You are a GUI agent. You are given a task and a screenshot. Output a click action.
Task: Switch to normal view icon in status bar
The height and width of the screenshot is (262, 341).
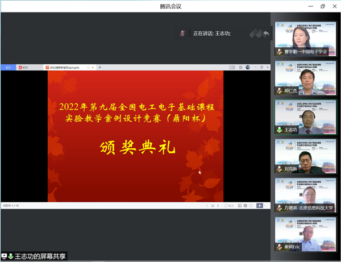pos(240,205)
